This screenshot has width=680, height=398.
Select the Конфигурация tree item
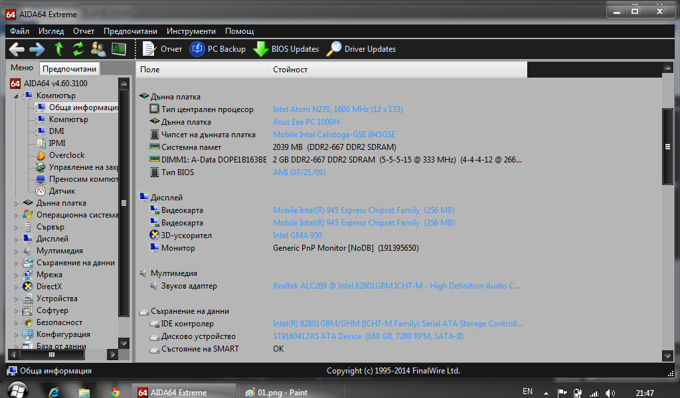click(63, 334)
